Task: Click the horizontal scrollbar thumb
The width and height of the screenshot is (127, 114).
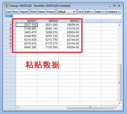Action: [90, 107]
